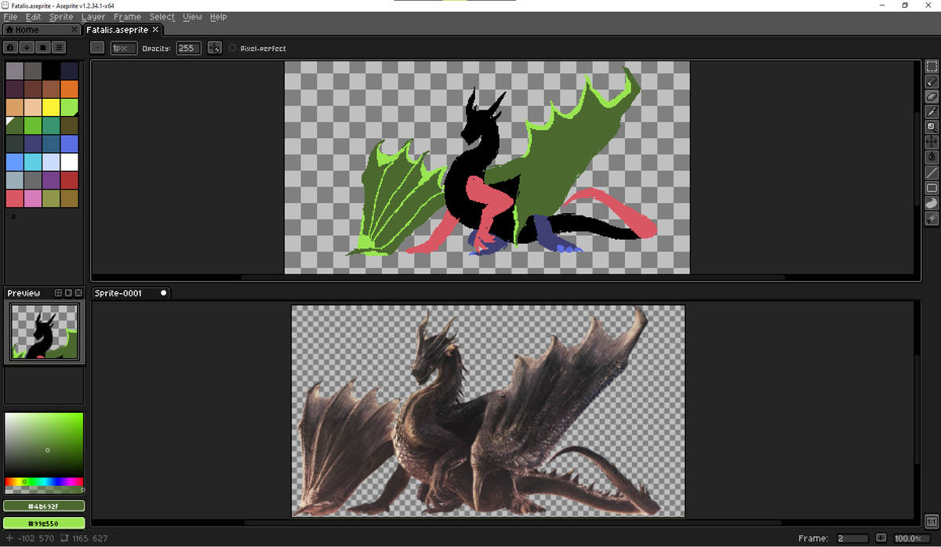Pick the white palette swatch
The height and width of the screenshot is (547, 941).
[70, 162]
